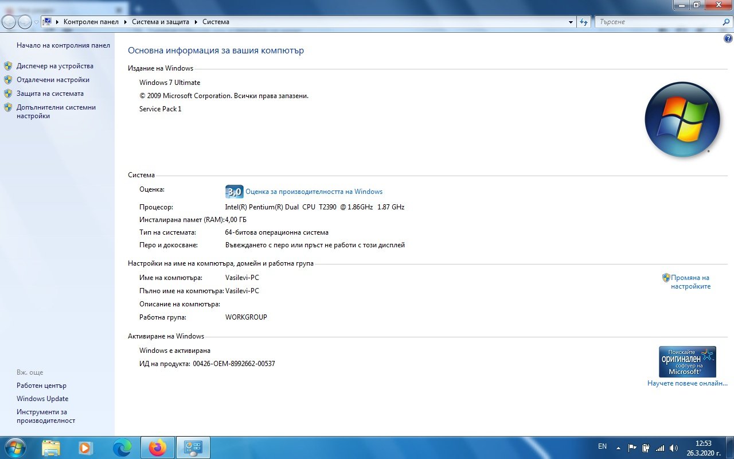Viewport: 734px width, 459px height.
Task: Open the recent pages dropdown arrow
Action: pyautogui.click(x=36, y=22)
